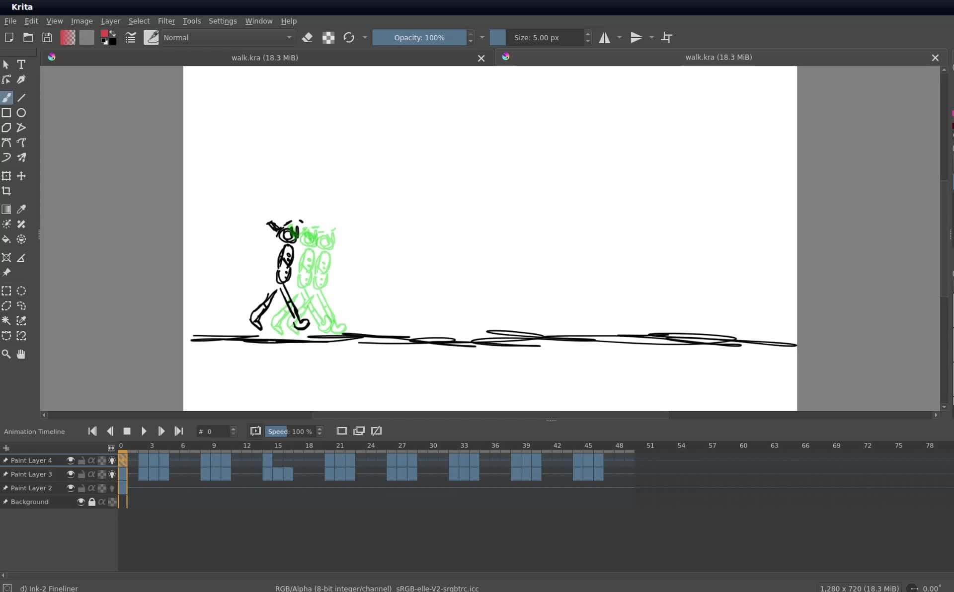Viewport: 954px width, 592px height.
Task: Open the Layer menu
Action: pos(110,21)
